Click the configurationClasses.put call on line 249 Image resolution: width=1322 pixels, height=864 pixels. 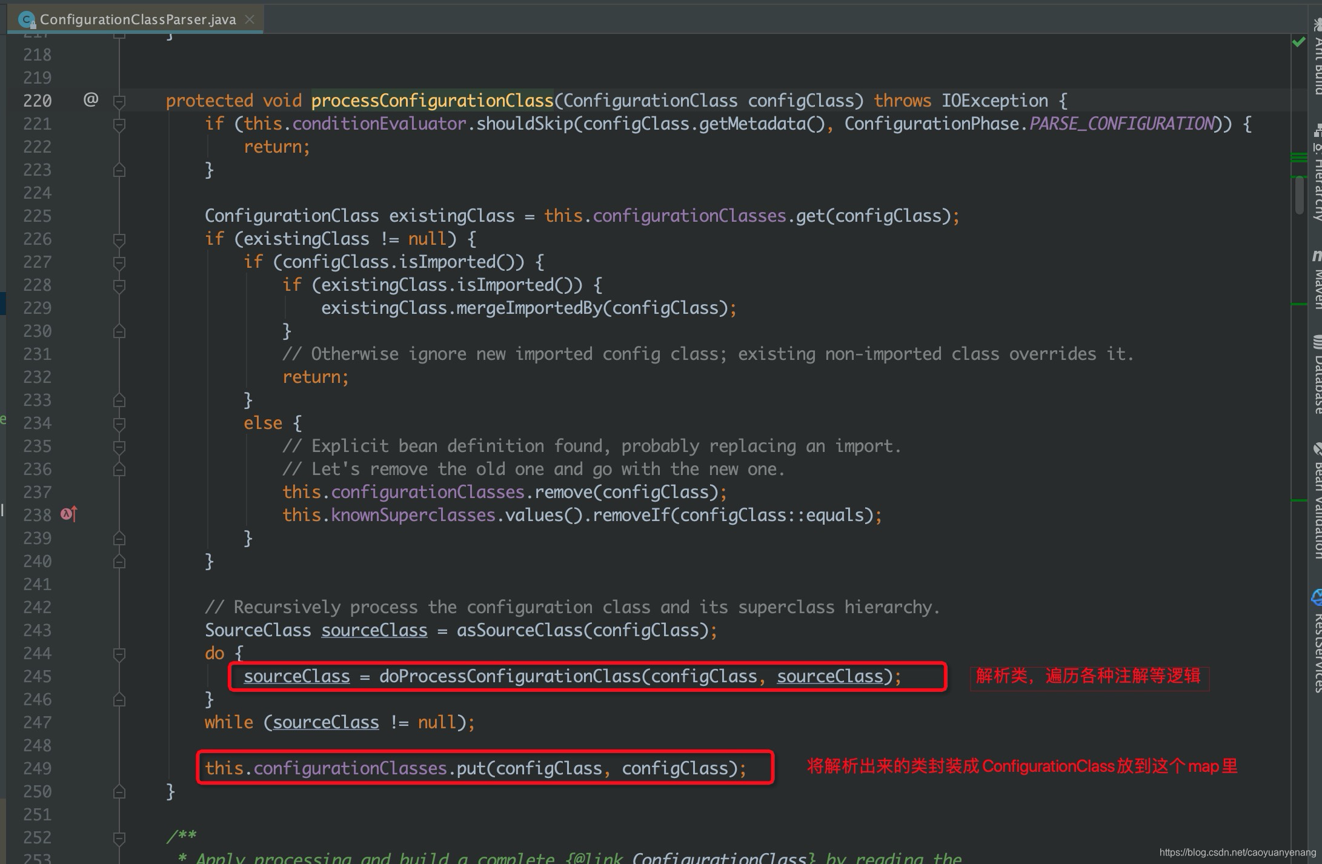point(475,768)
